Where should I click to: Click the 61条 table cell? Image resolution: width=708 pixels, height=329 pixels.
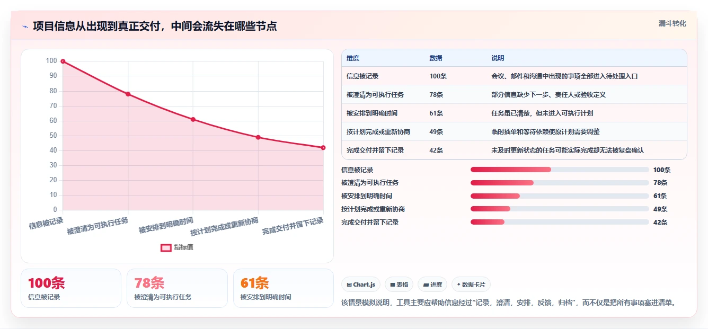[x=436, y=113]
